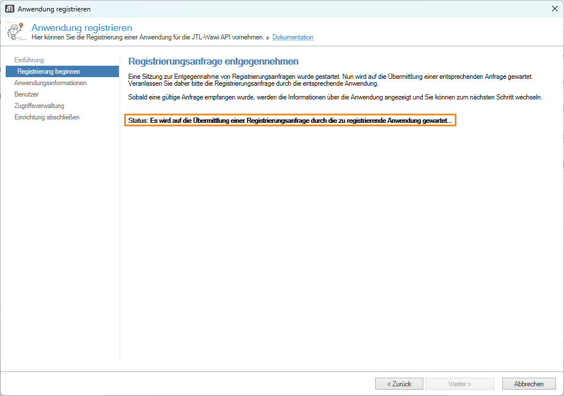The width and height of the screenshot is (564, 396).
Task: Select Einrichtung abschließen in sidebar
Action: (47, 117)
